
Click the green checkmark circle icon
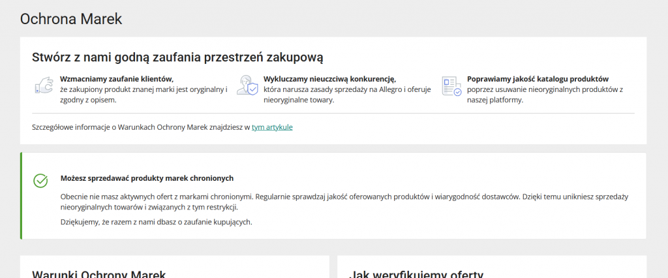[x=40, y=181]
